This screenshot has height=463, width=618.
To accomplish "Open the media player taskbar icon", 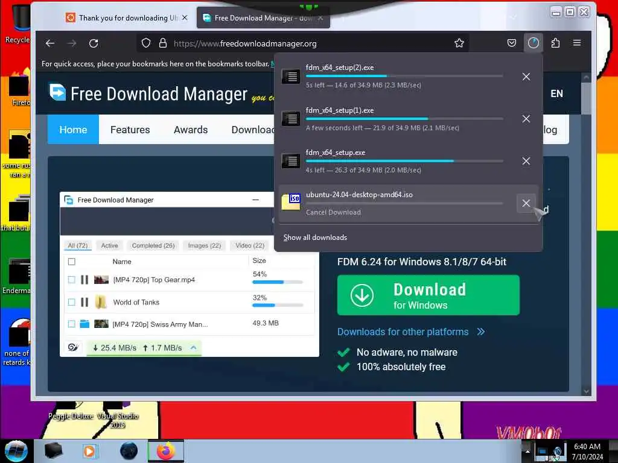I will coord(89,451).
